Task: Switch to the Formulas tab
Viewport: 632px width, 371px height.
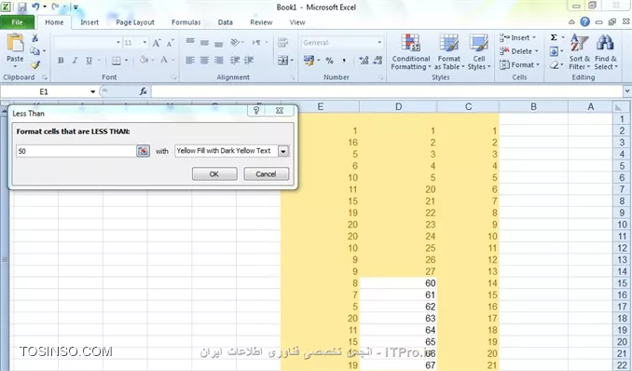Action: tap(185, 22)
